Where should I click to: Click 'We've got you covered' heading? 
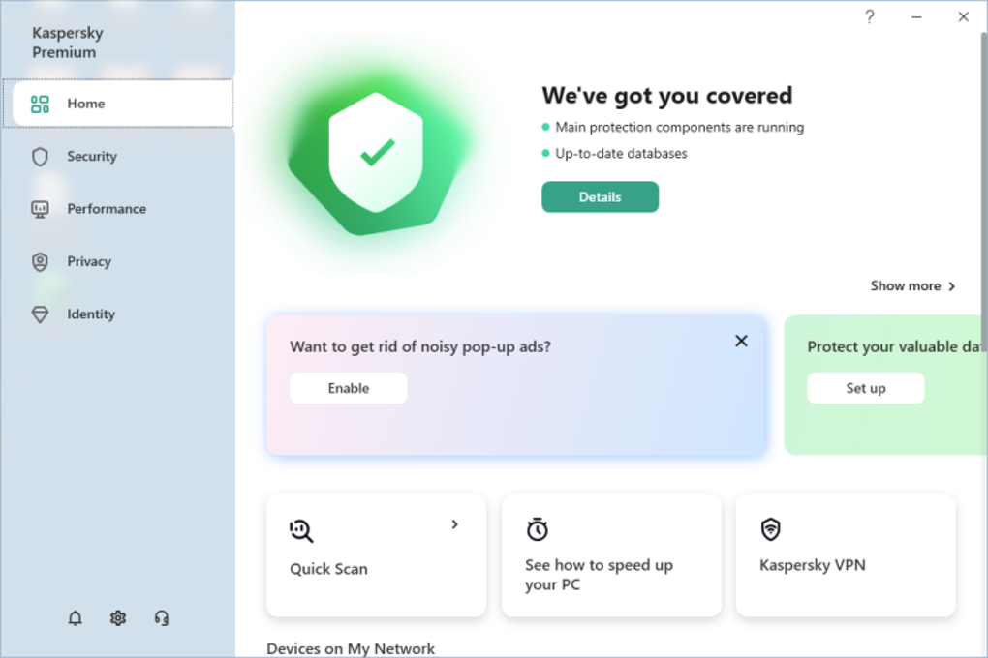(667, 95)
